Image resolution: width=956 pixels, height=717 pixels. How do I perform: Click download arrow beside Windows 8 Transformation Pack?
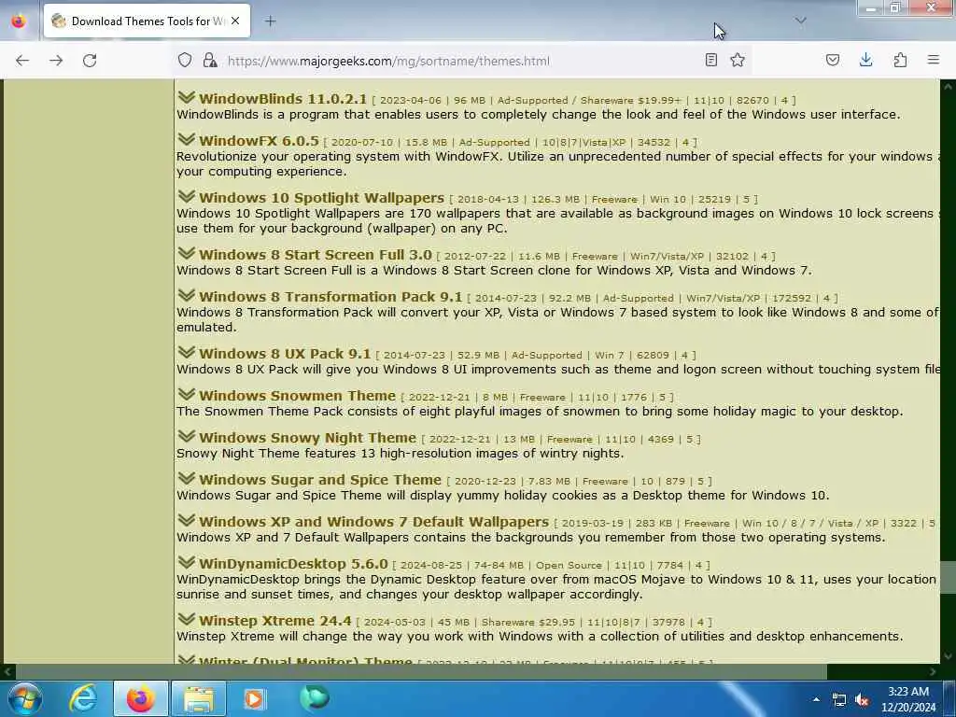point(187,295)
